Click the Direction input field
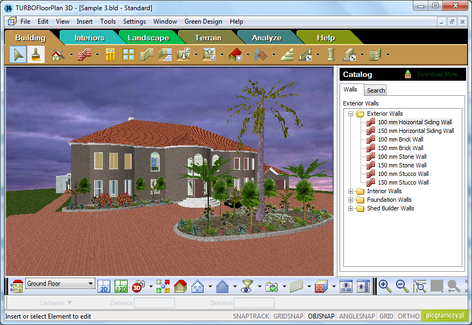This screenshot has height=325, width=472. [254, 303]
